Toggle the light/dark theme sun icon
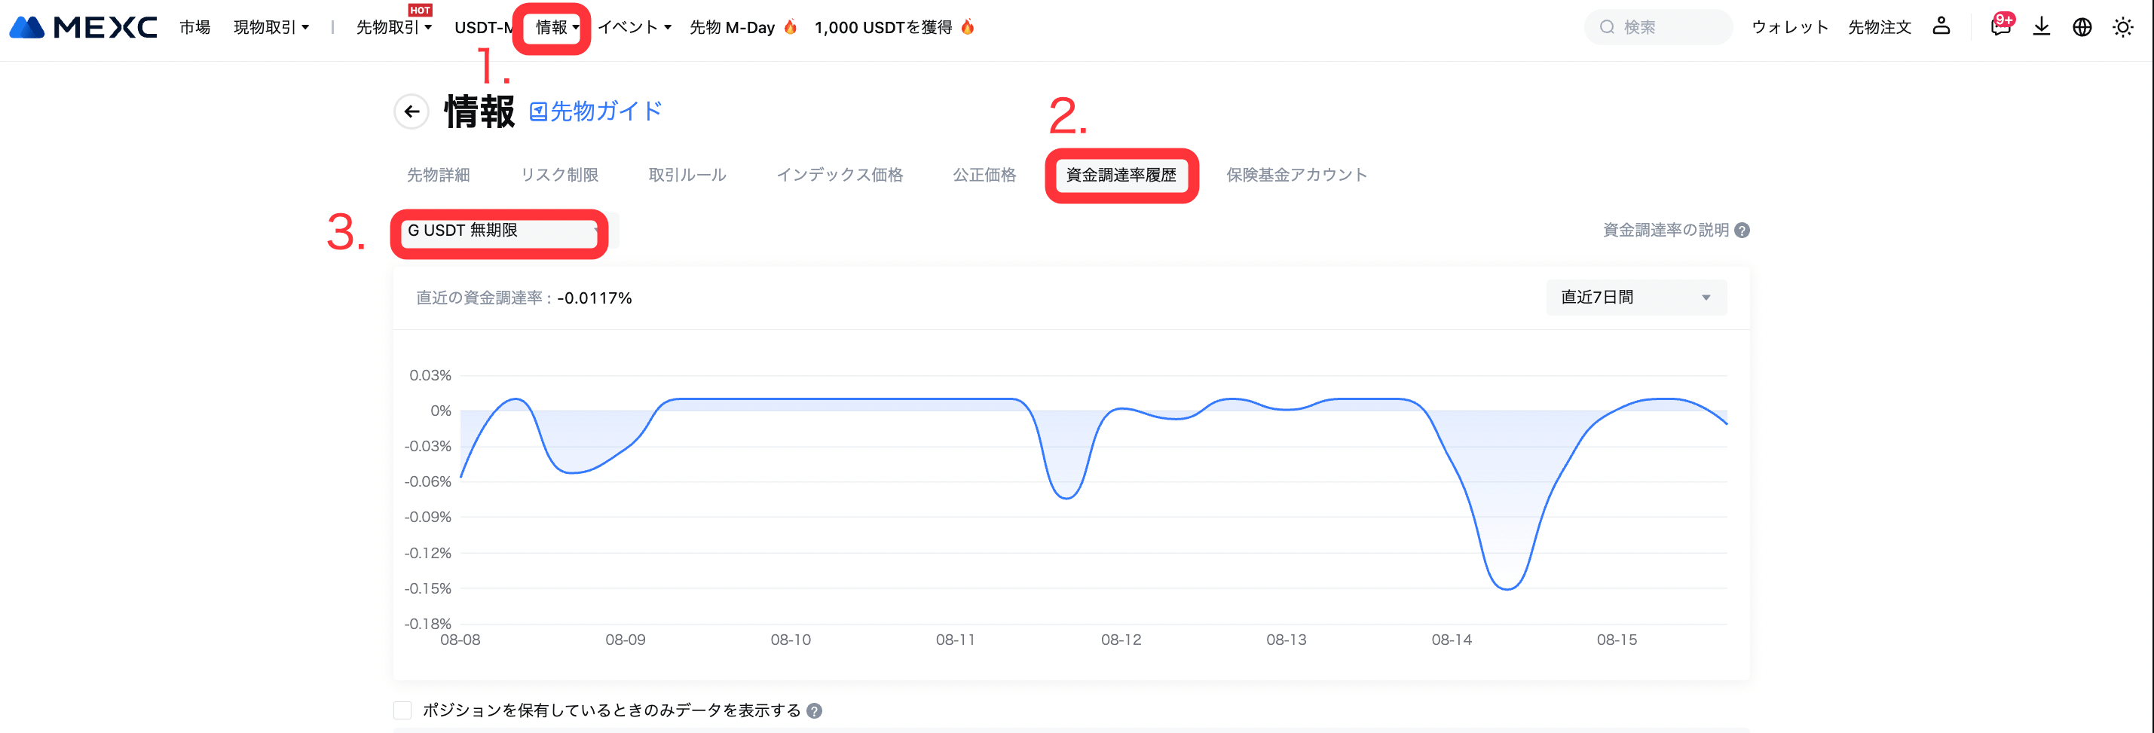Viewport: 2154px width, 733px height. coord(2122,27)
